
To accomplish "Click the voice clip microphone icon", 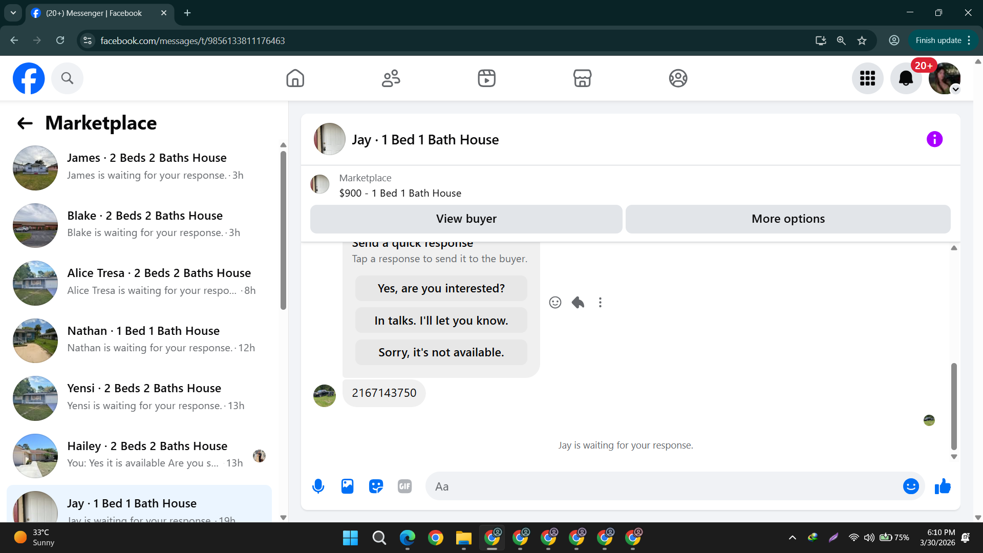I will tap(318, 486).
